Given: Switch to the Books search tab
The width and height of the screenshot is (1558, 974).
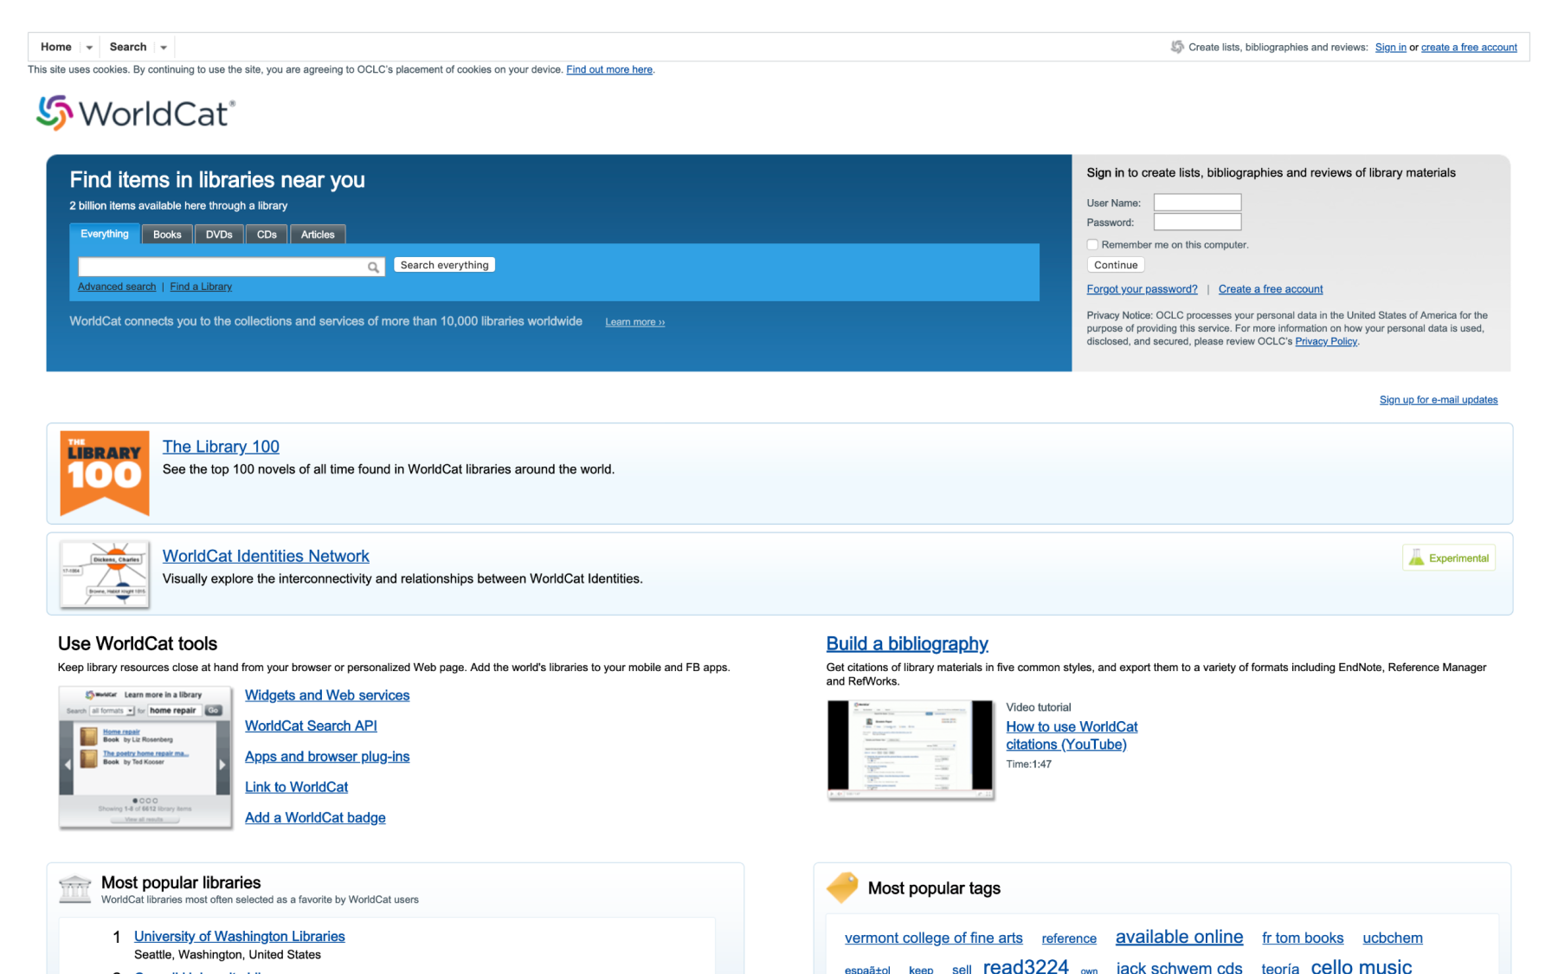Looking at the screenshot, I should (167, 235).
